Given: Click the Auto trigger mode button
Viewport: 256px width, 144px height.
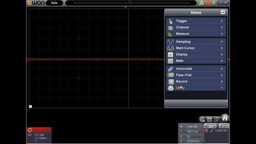Looking at the screenshot, I should [54, 3].
